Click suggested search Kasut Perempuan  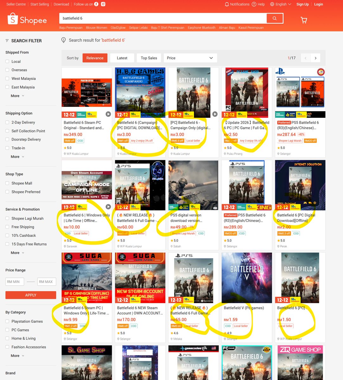[x=251, y=28]
